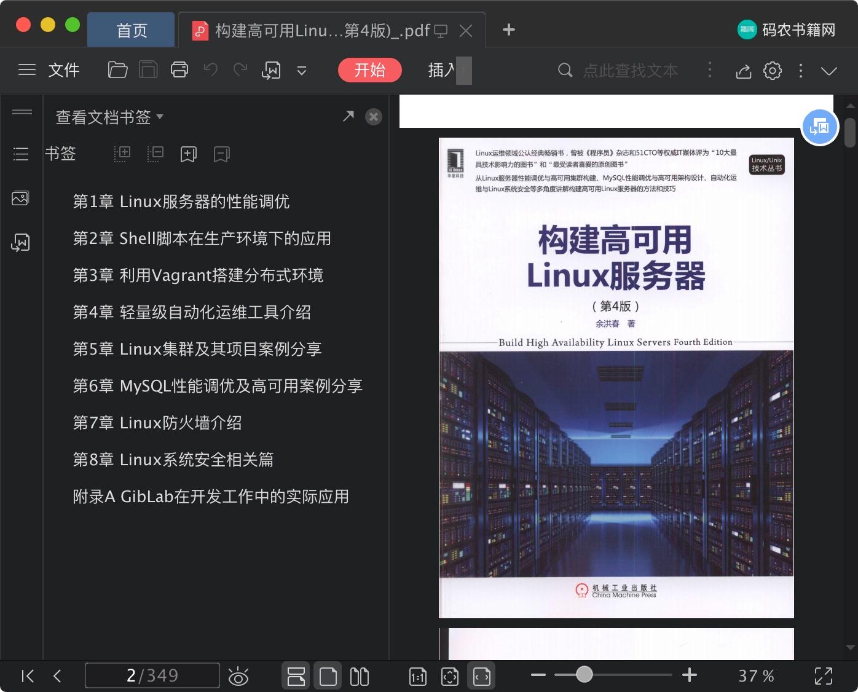The height and width of the screenshot is (692, 858).
Task: Click the redo arrow icon
Action: (240, 70)
